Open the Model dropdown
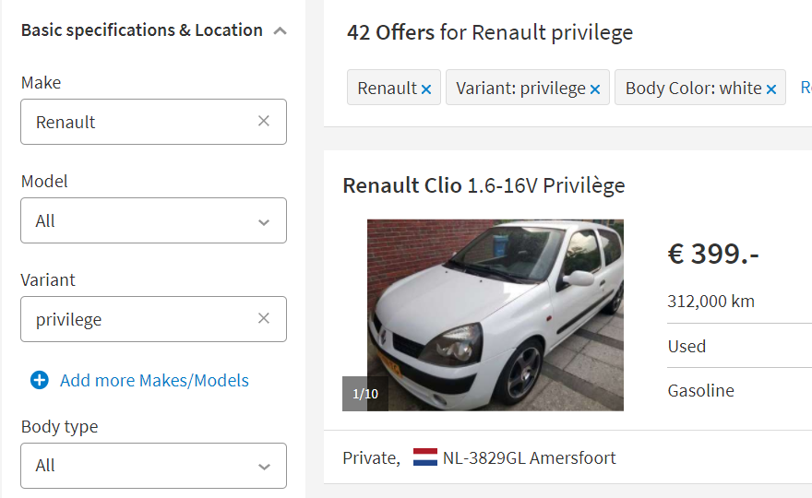 pos(153,220)
